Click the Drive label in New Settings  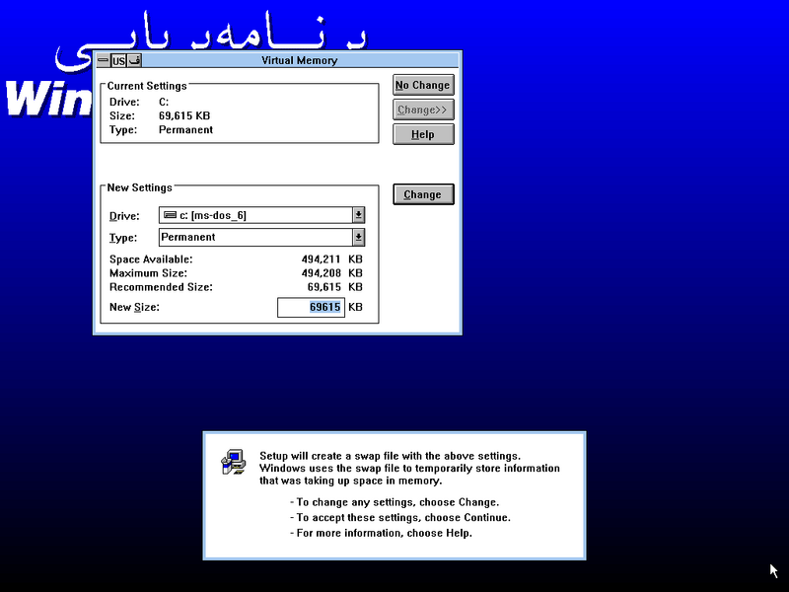tap(124, 216)
